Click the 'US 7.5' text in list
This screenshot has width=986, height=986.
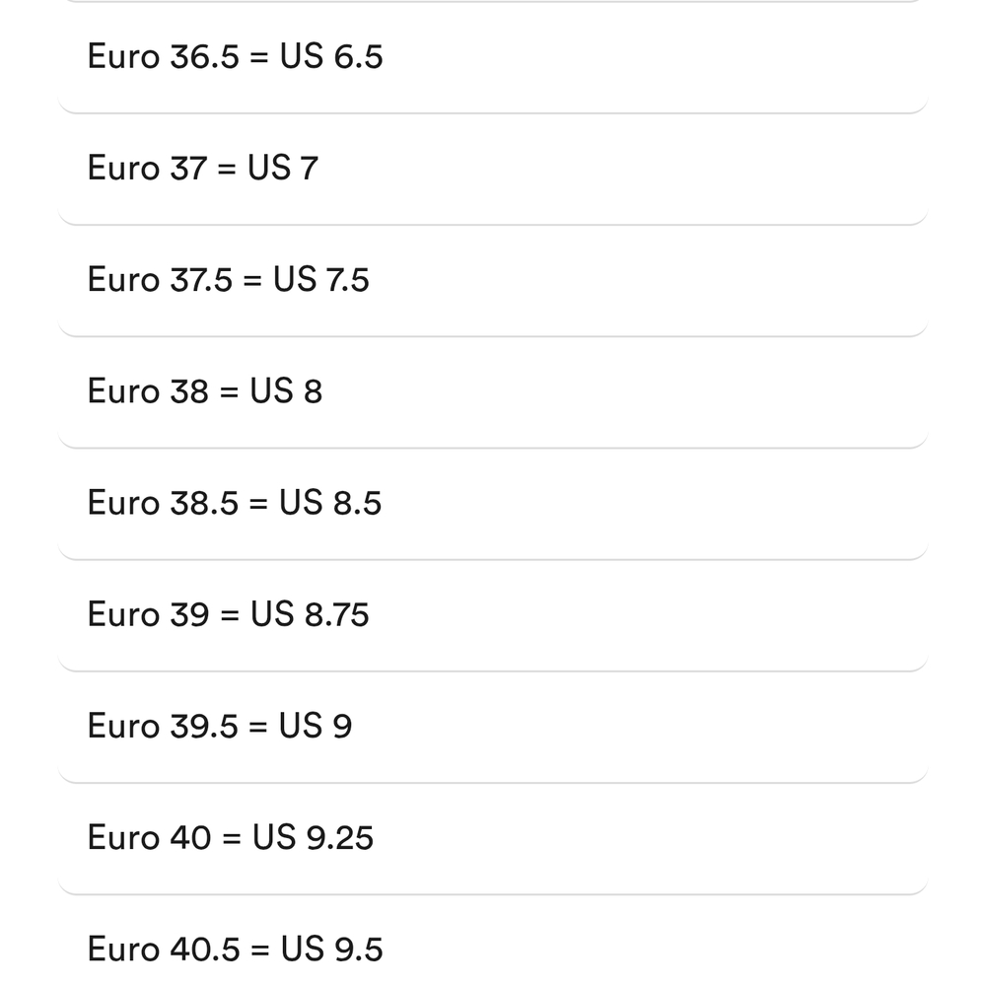320,280
